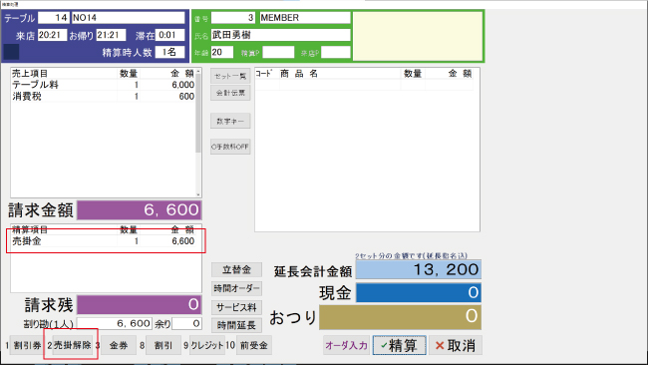Image resolution: width=648 pixels, height=365 pixels.
Task: Click the 現金 cash amount field
Action: [x=419, y=292]
